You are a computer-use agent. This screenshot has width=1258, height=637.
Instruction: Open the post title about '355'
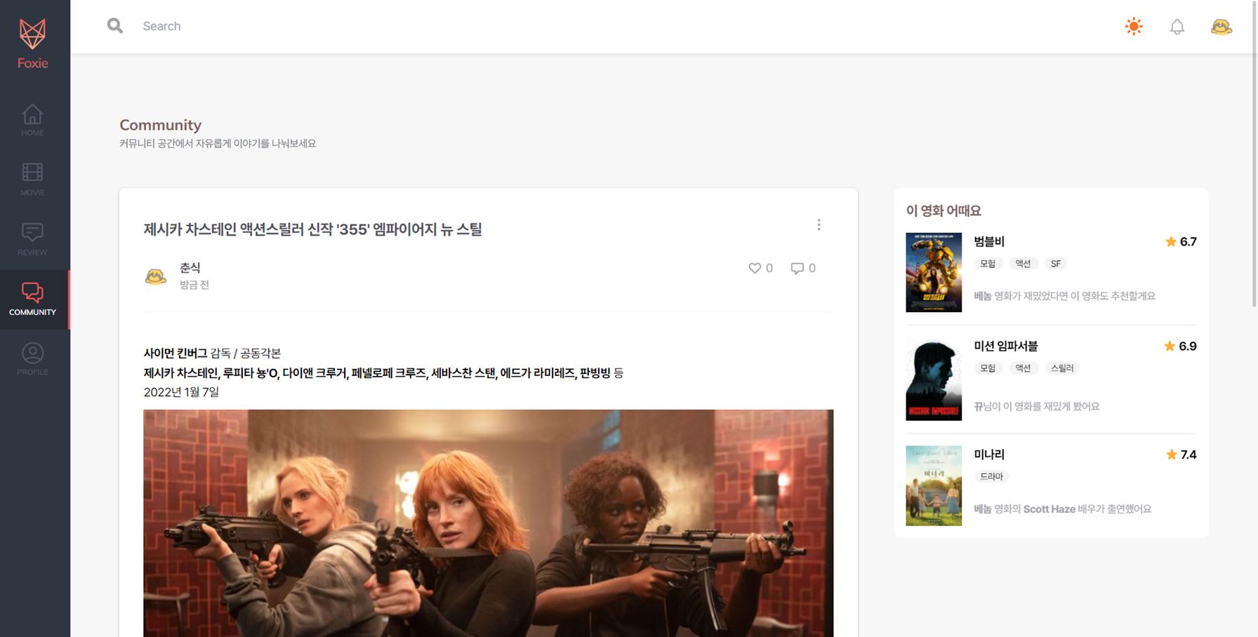point(312,229)
